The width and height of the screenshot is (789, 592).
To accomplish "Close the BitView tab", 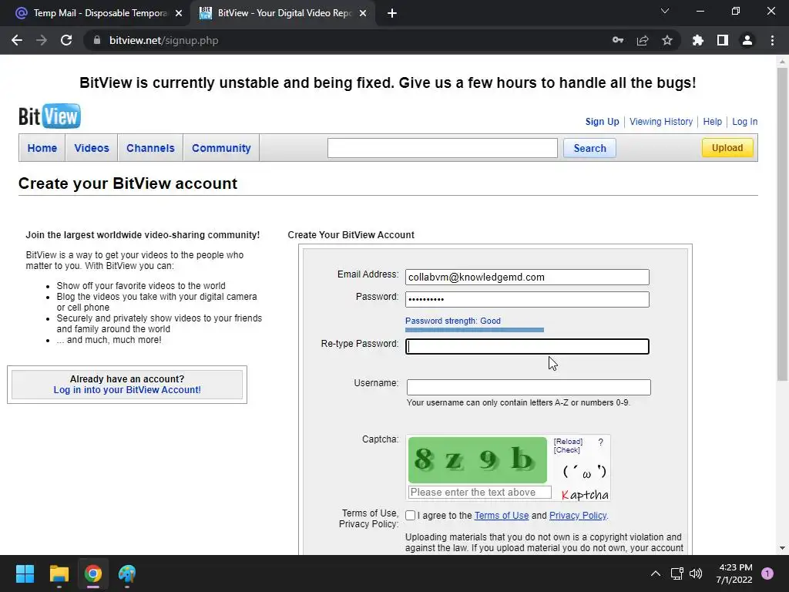I will point(363,13).
